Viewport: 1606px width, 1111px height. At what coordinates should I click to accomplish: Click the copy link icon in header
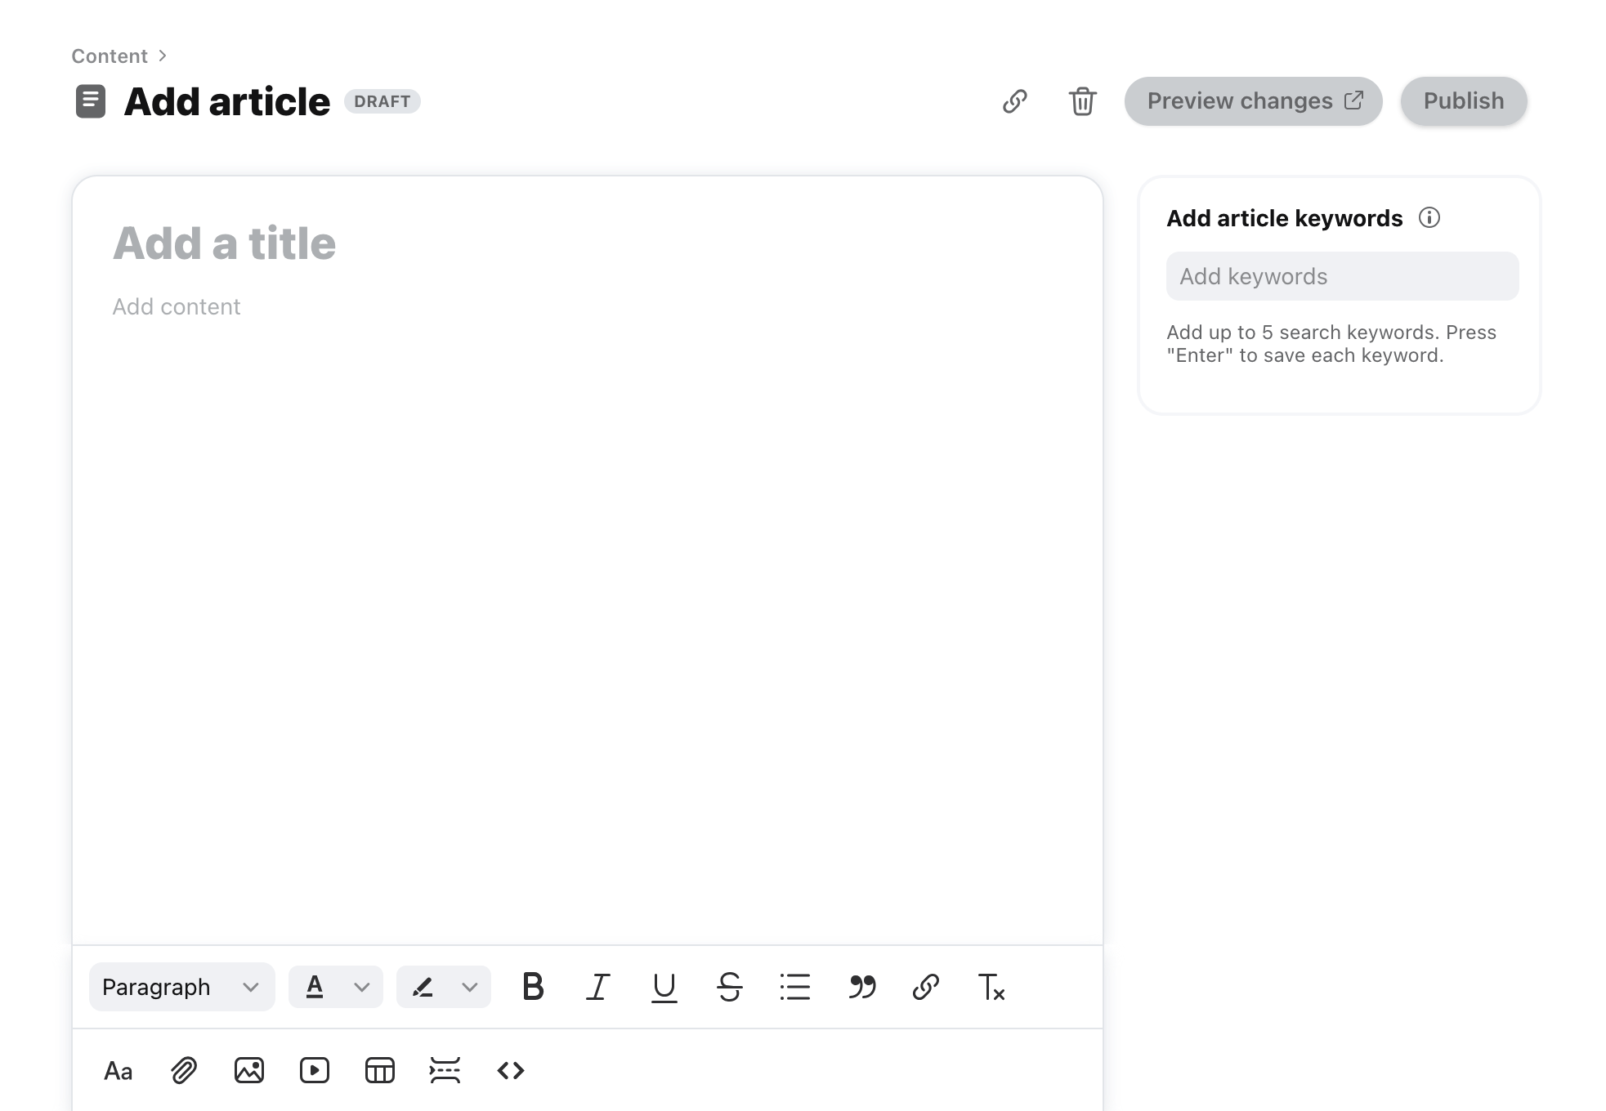coord(1014,101)
